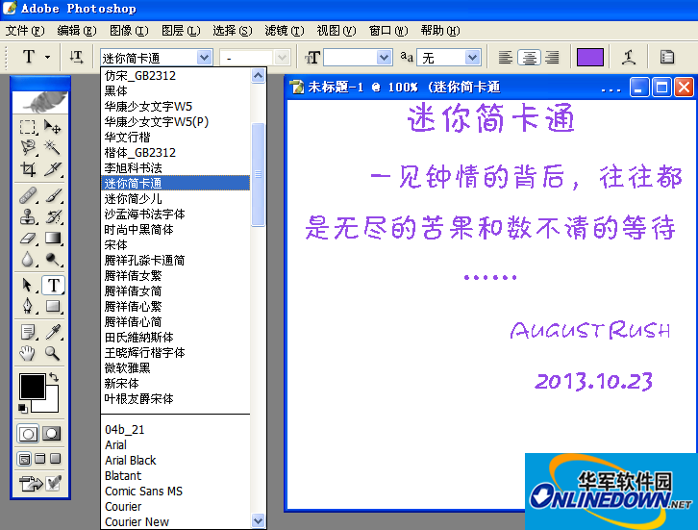This screenshot has width=698, height=530.
Task: Choose 宋体 from font list
Action: coord(176,245)
